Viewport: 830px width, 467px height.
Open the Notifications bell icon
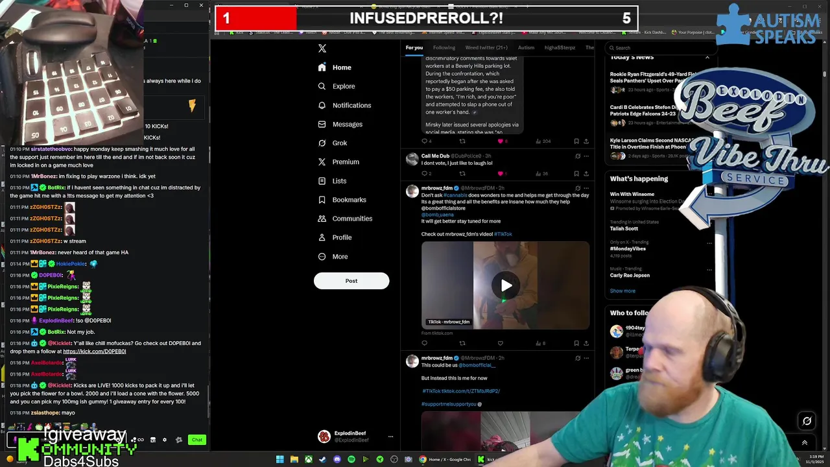point(322,105)
